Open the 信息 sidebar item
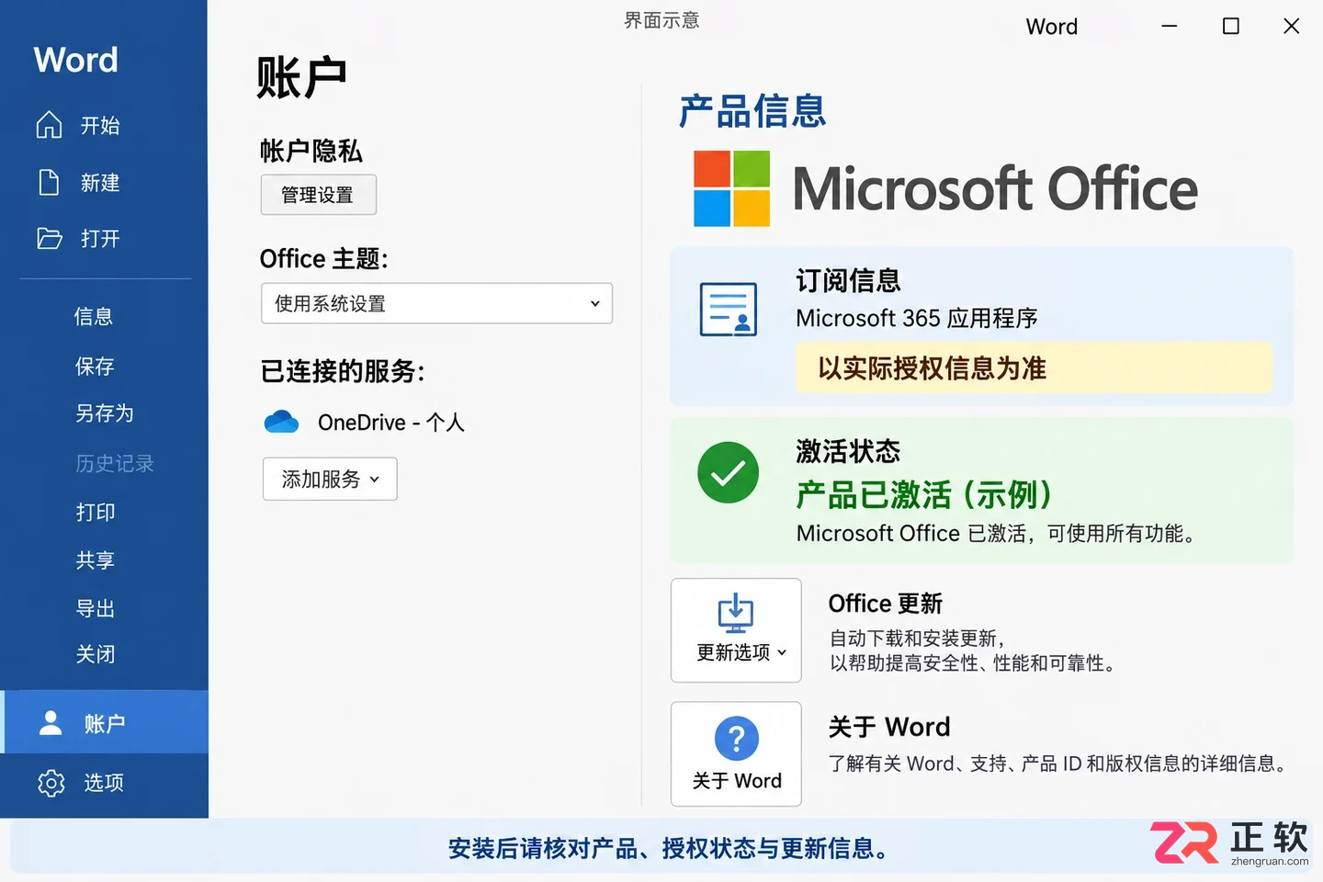 (x=93, y=317)
